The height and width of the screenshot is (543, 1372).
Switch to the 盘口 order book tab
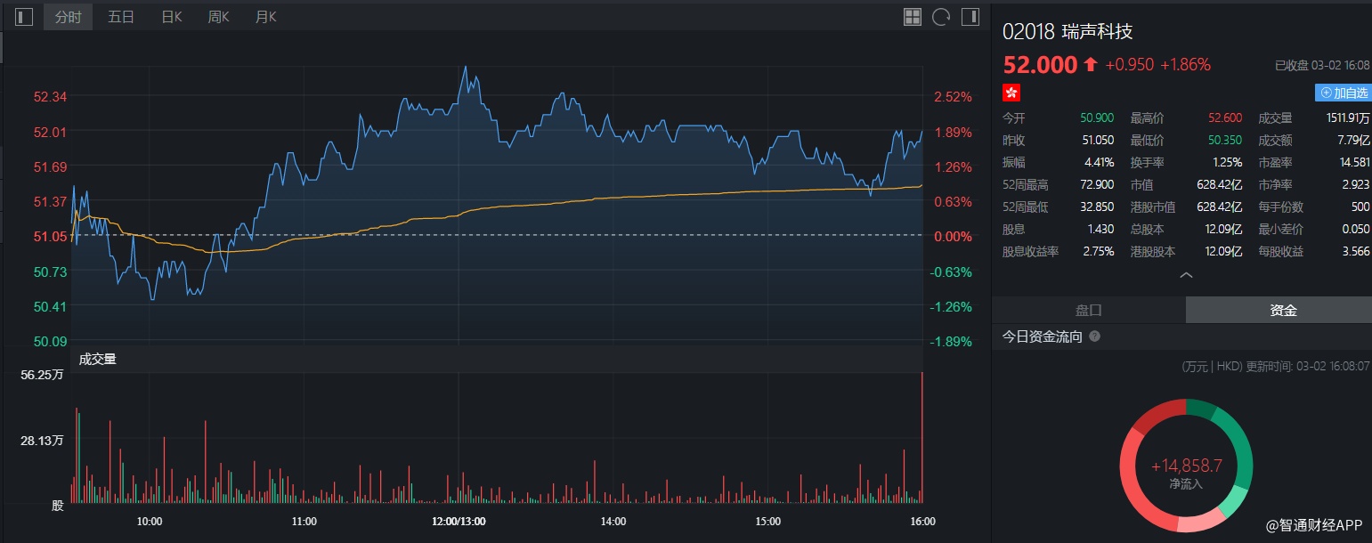[1088, 311]
